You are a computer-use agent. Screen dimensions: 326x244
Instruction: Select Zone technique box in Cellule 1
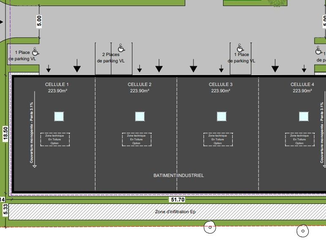pos(55,139)
